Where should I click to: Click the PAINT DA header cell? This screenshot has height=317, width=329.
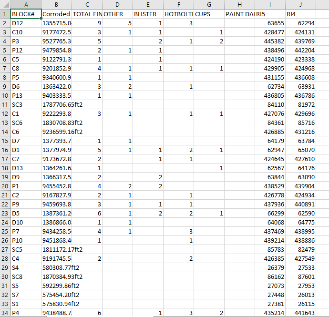coord(239,14)
